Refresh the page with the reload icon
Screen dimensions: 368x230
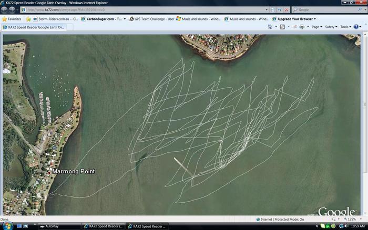pos(279,9)
